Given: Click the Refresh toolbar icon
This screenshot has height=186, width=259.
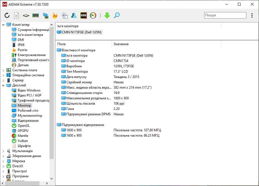Looking at the screenshot, I should (7, 15).
